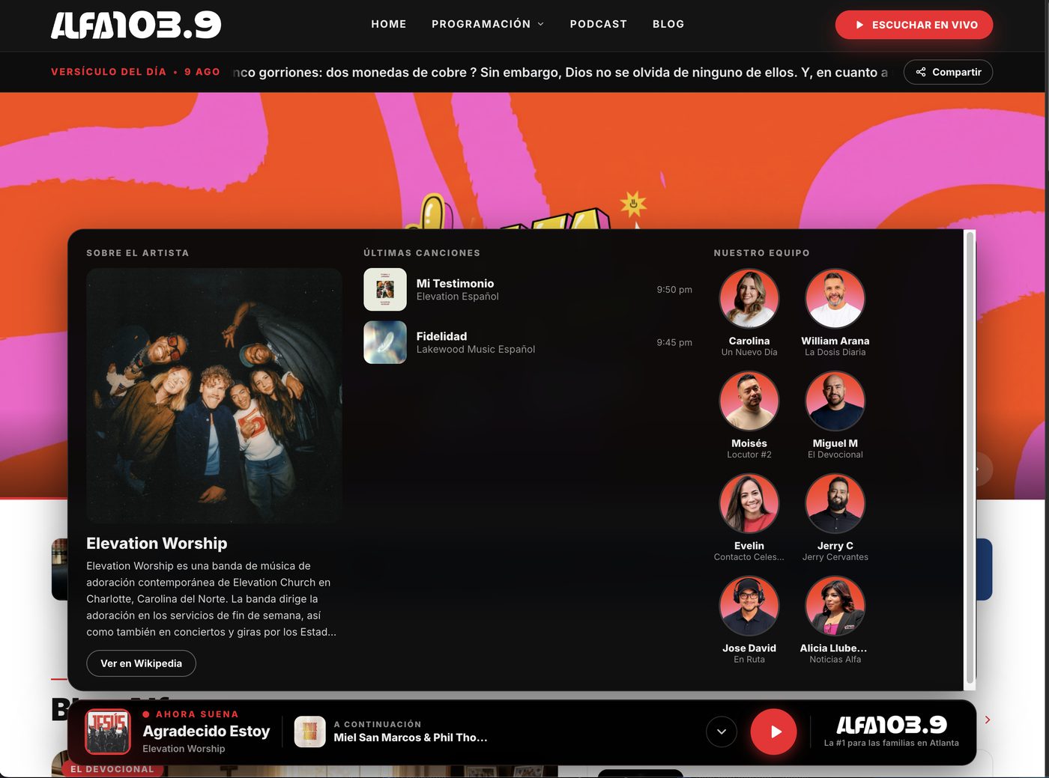Open Carolina's team avatar
Screen dimensions: 1049x778
click(x=749, y=298)
